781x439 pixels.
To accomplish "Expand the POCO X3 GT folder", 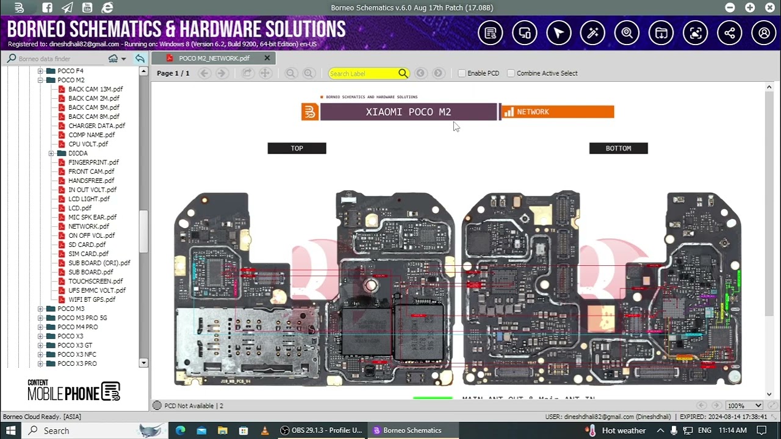I will (40, 345).
